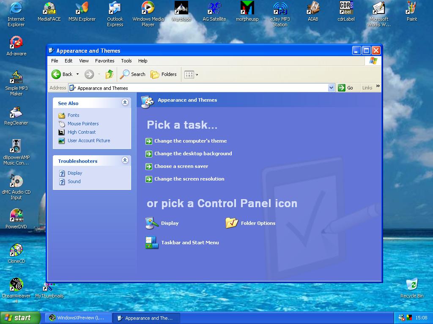Collapse the See Also panel

click(125, 103)
